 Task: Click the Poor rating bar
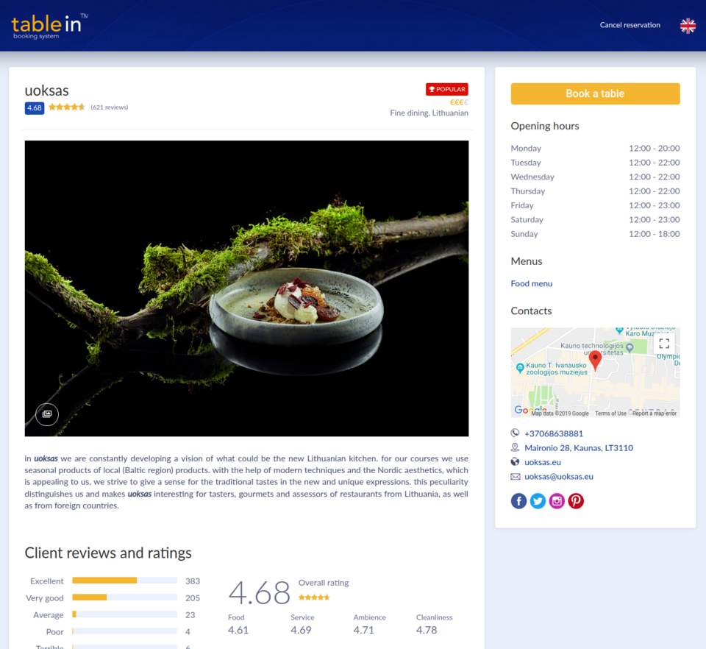tap(125, 631)
